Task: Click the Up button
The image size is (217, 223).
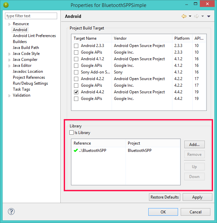Action: click(195, 167)
